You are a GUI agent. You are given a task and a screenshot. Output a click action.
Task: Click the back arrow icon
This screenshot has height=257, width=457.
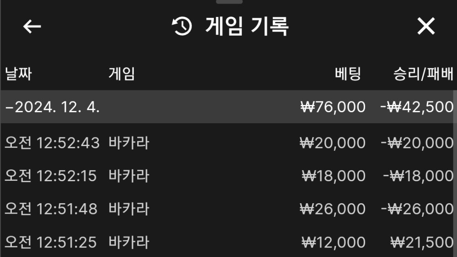tap(32, 27)
